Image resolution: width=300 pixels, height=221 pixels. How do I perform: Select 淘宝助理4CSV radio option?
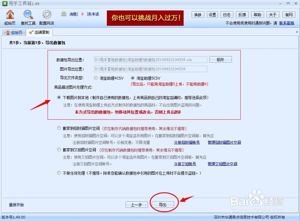[x=96, y=78]
